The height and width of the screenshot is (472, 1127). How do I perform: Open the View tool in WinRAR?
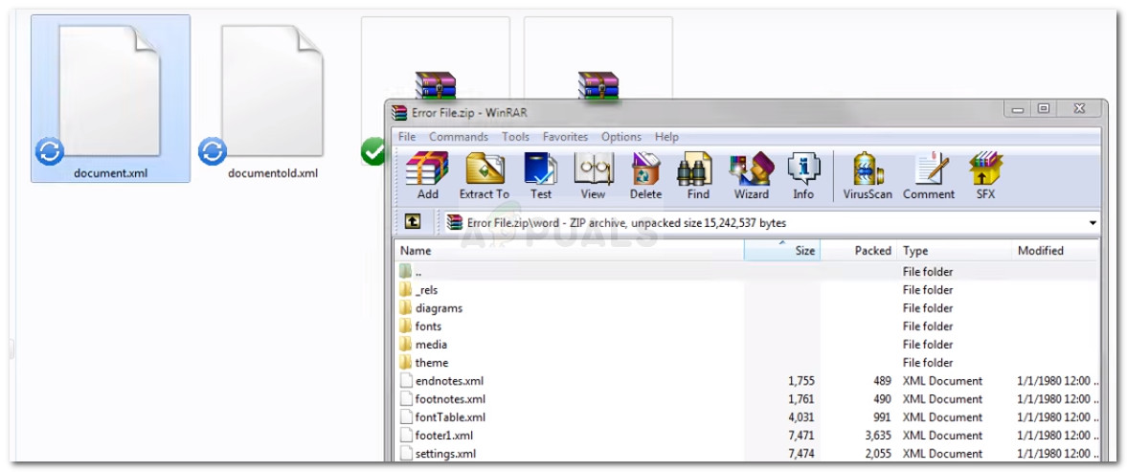tap(593, 175)
